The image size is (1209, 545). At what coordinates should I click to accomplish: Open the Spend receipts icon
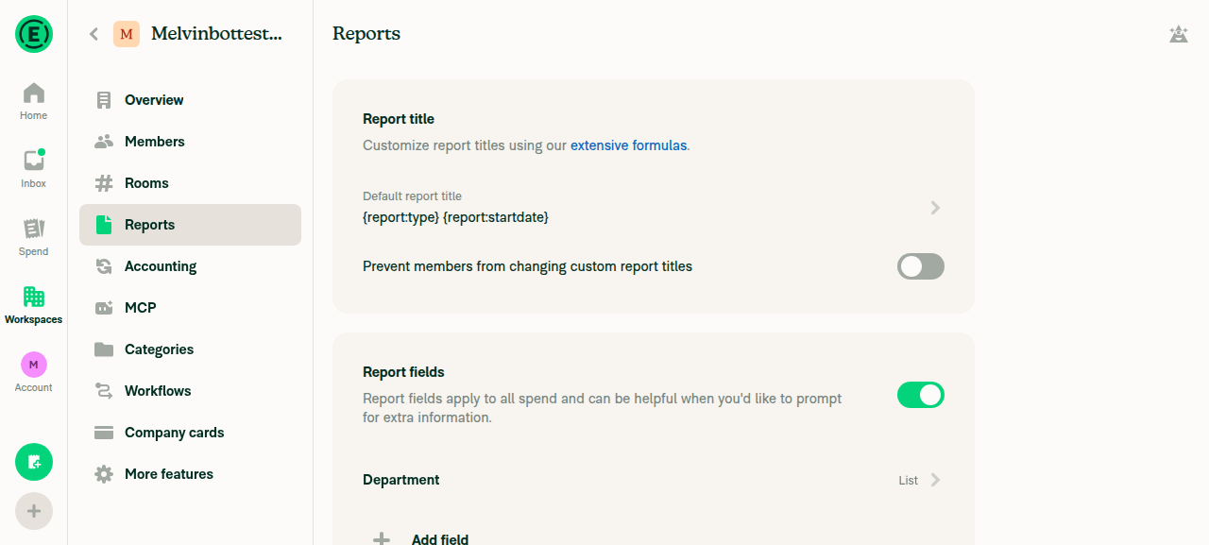point(34,229)
